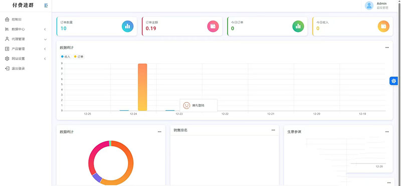Expand the 数据中心 menu chevron
Screen dimensions: 401x186
coord(45,29)
